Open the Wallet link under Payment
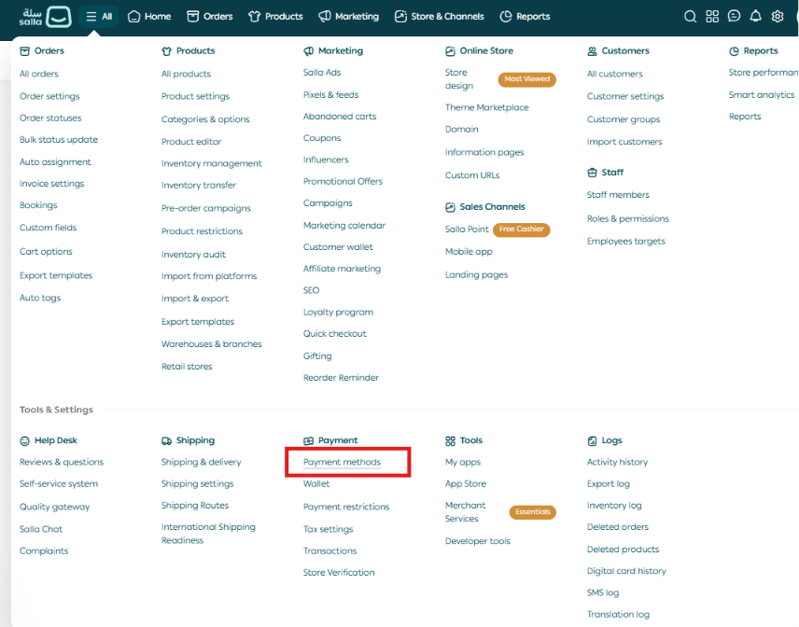Image resolution: width=799 pixels, height=627 pixels. tap(316, 484)
